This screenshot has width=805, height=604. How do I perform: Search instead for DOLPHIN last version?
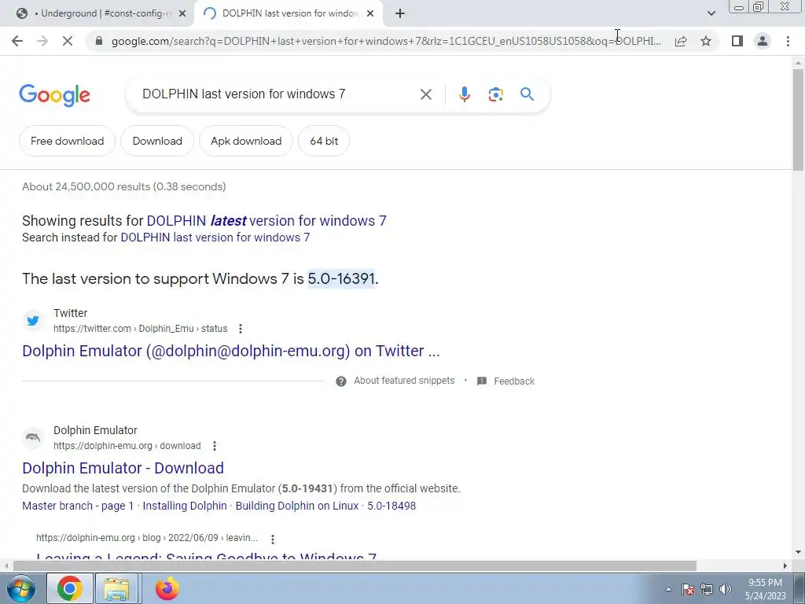point(215,238)
